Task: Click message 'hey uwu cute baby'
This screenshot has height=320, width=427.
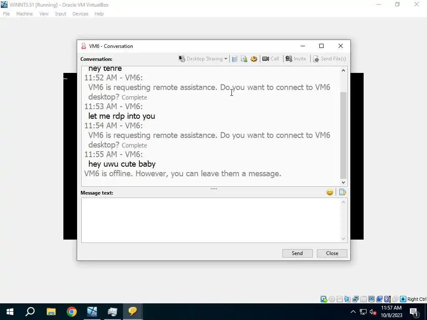Action: click(x=122, y=164)
